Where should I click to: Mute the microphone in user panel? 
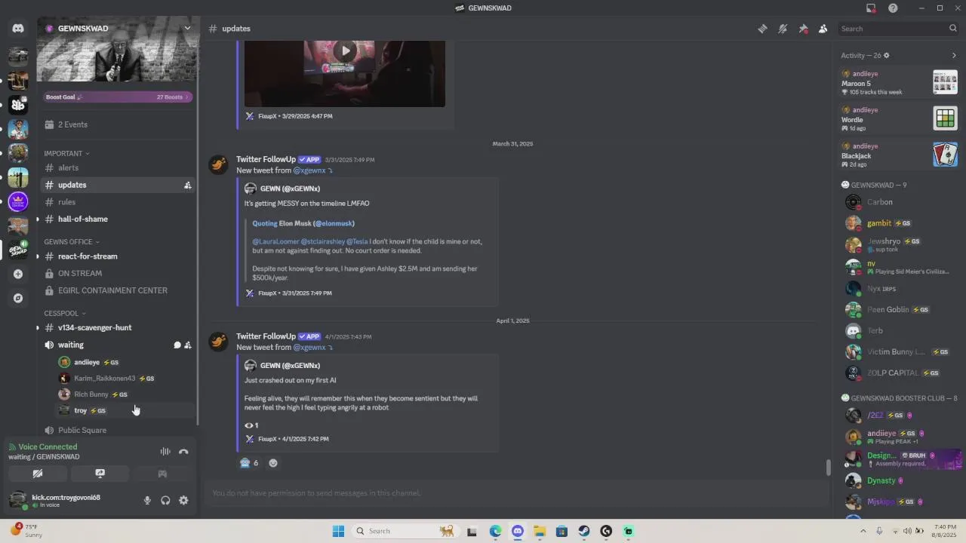point(147,501)
